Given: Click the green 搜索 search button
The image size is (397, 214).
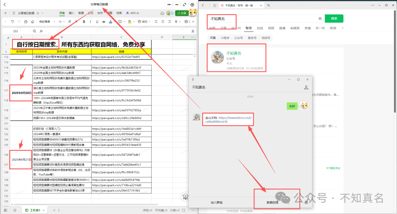Looking at the screenshot, I should pyautogui.click(x=334, y=18).
